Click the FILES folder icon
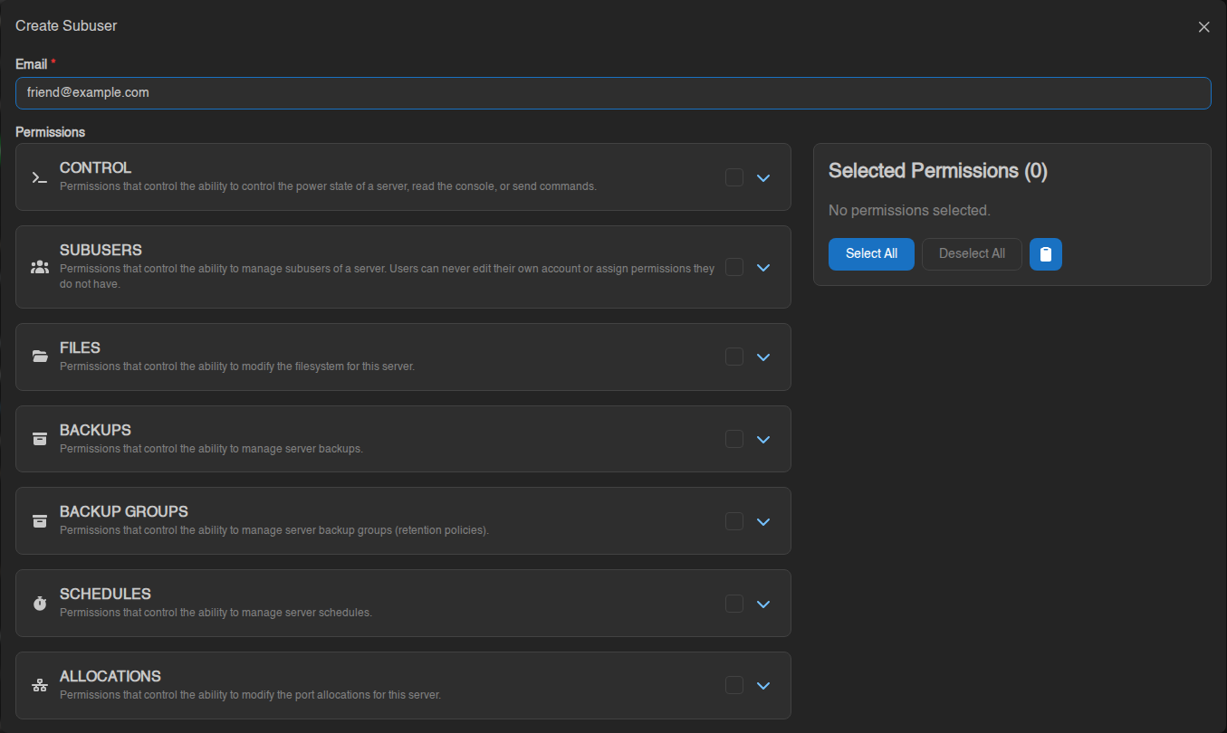1227x733 pixels. [39, 357]
